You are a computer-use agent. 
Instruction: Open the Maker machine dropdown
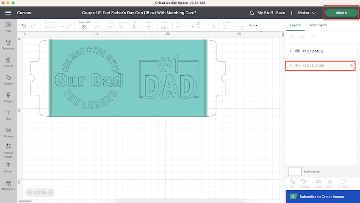click(x=307, y=13)
